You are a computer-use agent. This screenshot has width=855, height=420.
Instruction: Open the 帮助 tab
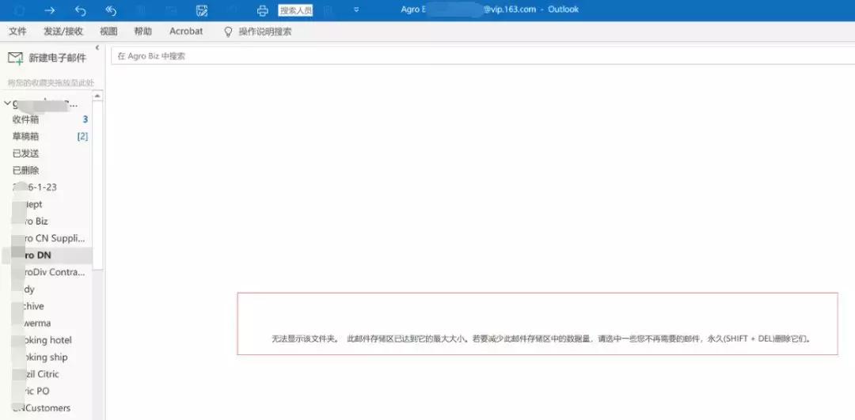point(142,32)
